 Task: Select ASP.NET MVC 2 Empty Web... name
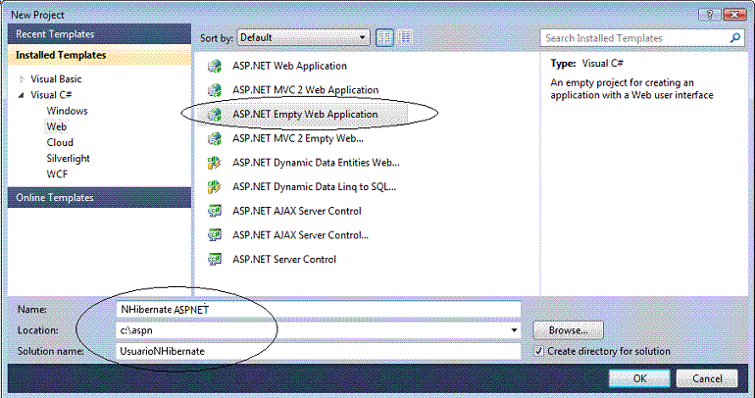pyautogui.click(x=297, y=138)
